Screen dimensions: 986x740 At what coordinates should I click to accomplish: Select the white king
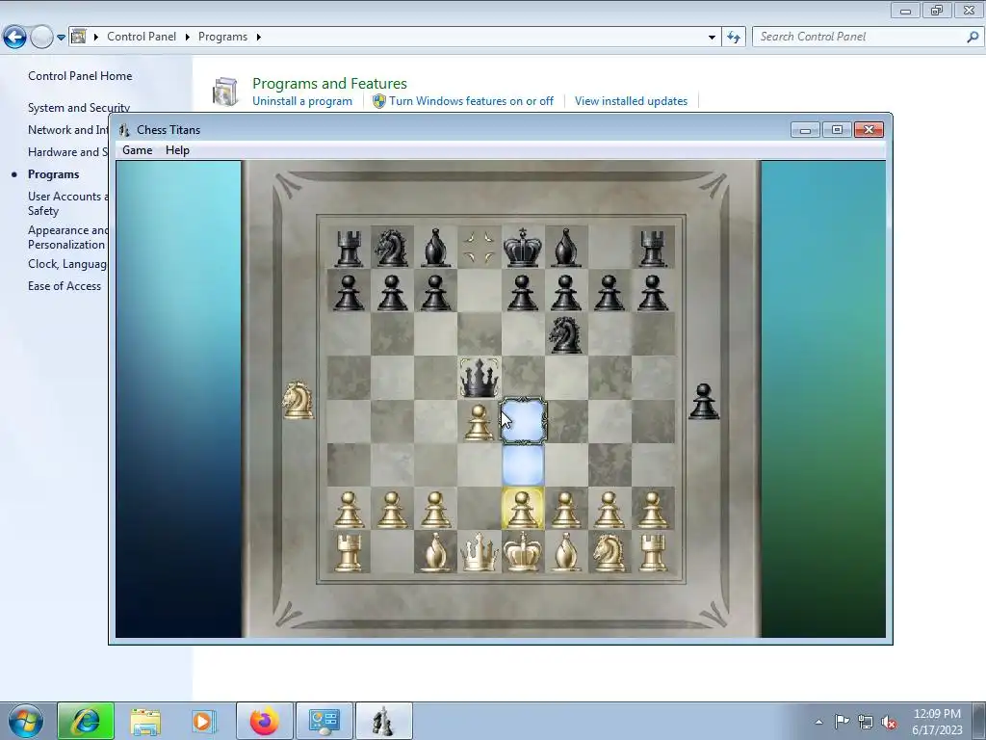coord(523,551)
